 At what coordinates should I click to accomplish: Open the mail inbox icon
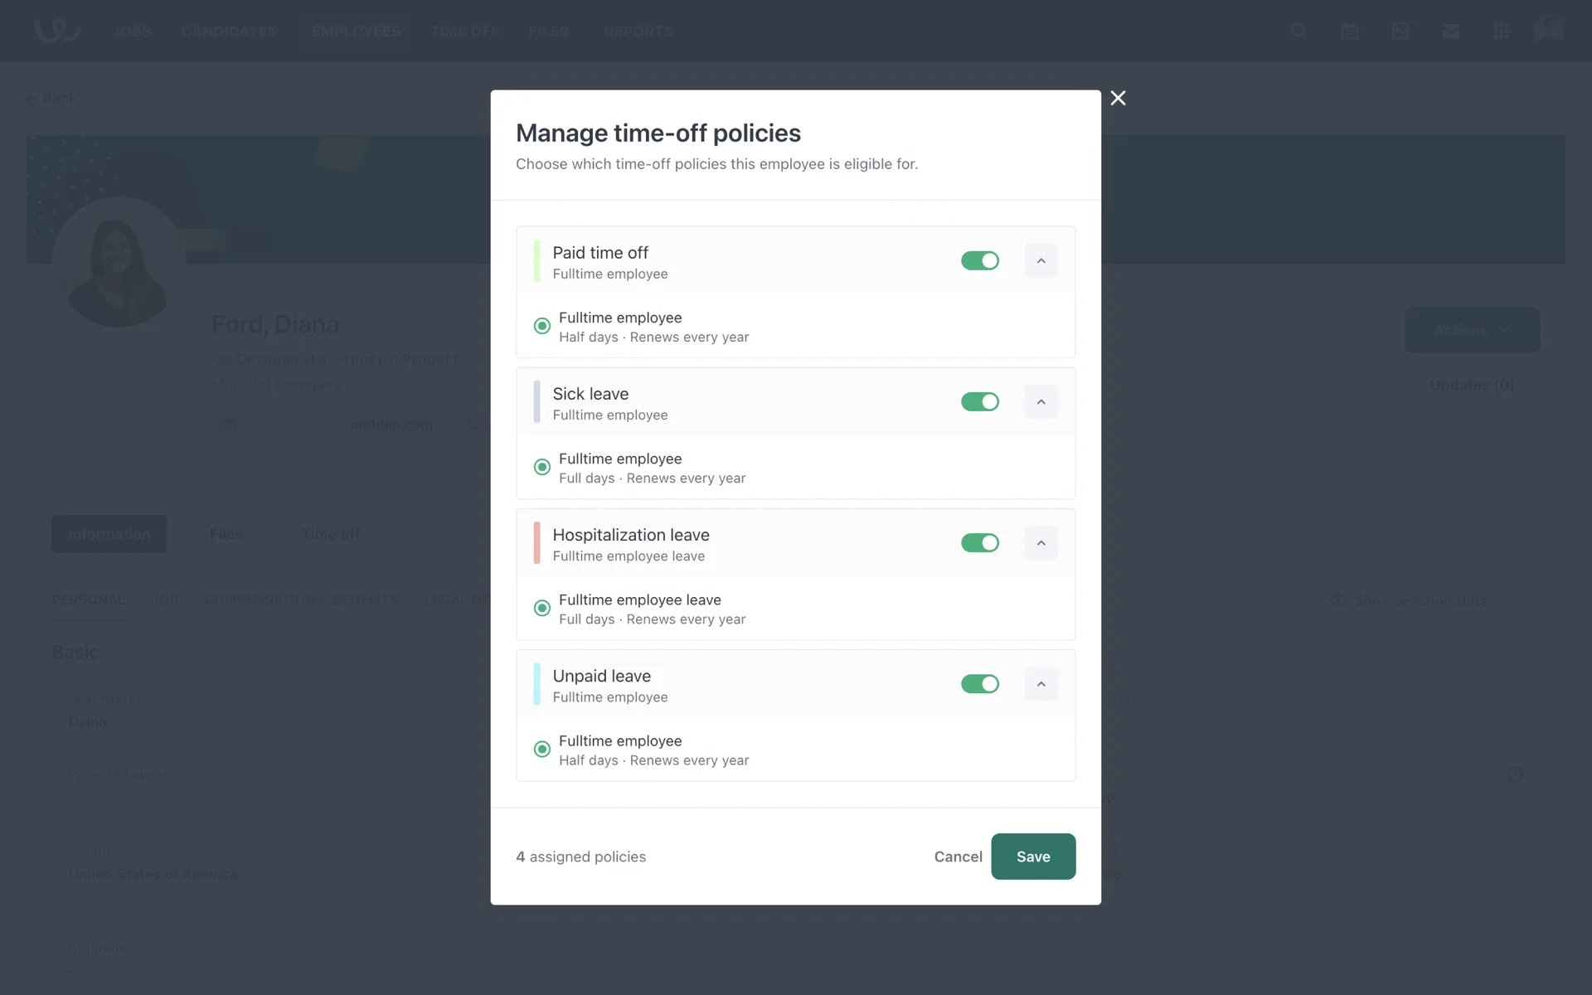pyautogui.click(x=1450, y=32)
